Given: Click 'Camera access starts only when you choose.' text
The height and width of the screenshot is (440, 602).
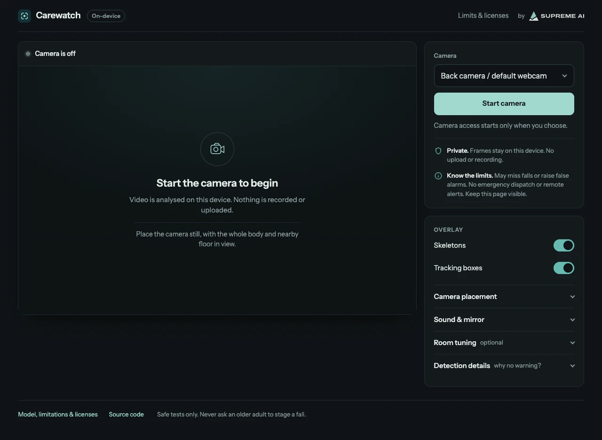Looking at the screenshot, I should 500,126.
